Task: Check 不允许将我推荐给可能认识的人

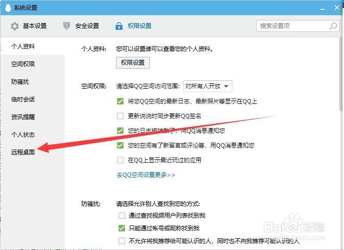Action: pyautogui.click(x=122, y=241)
